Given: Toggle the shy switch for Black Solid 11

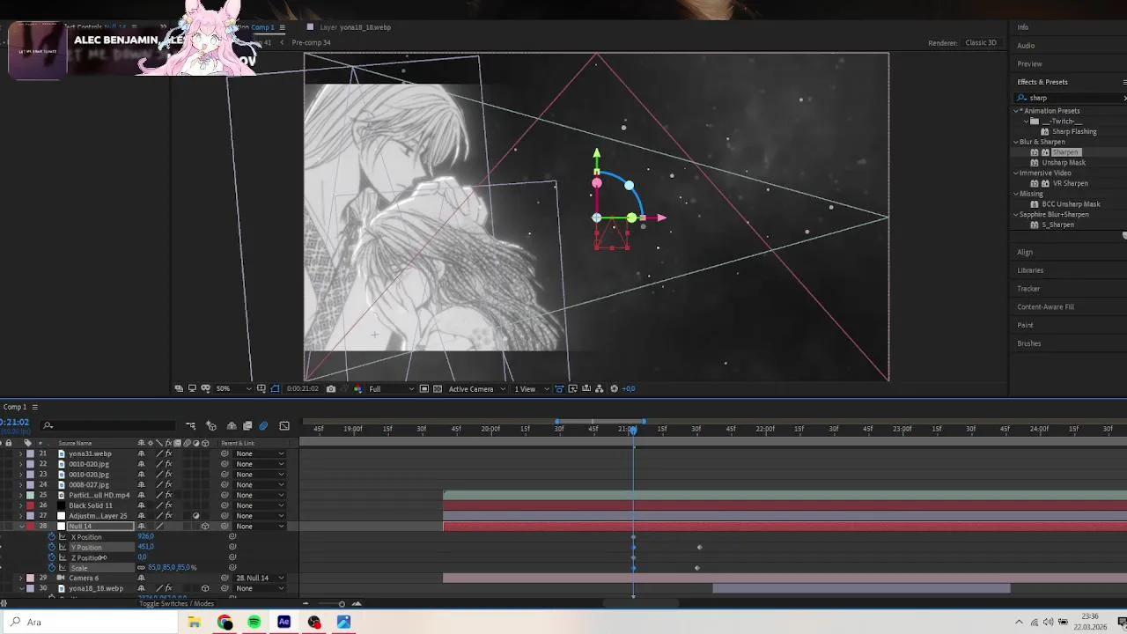Looking at the screenshot, I should tap(141, 505).
